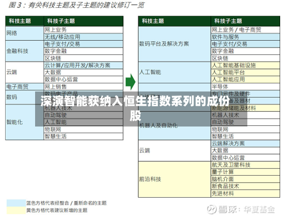The height and width of the screenshot is (218, 283).
Task: Click 数据中心运营 above 航天及卫星科技
Action: 245,158
